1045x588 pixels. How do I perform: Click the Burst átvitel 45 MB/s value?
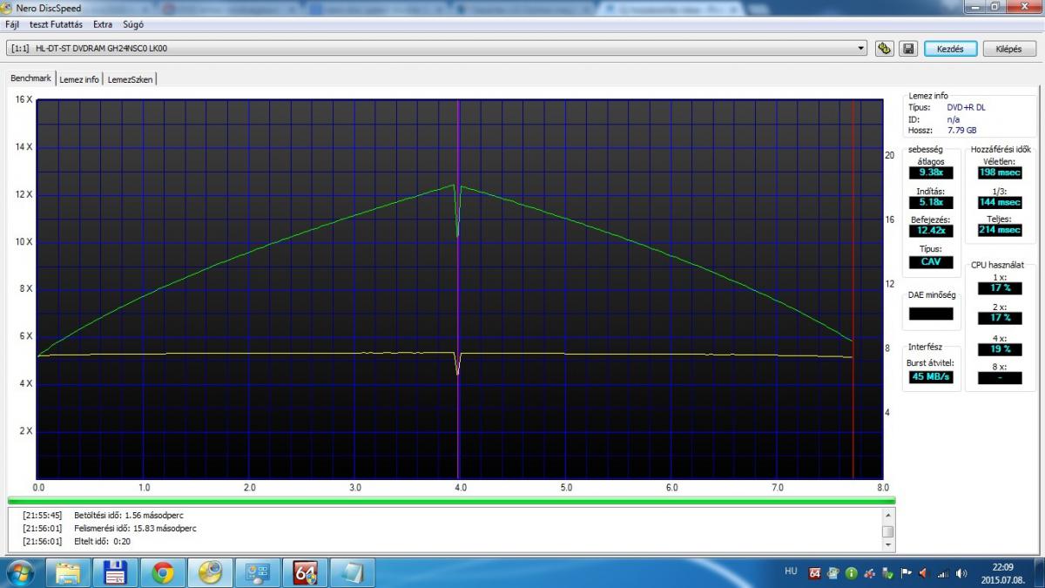tap(931, 377)
